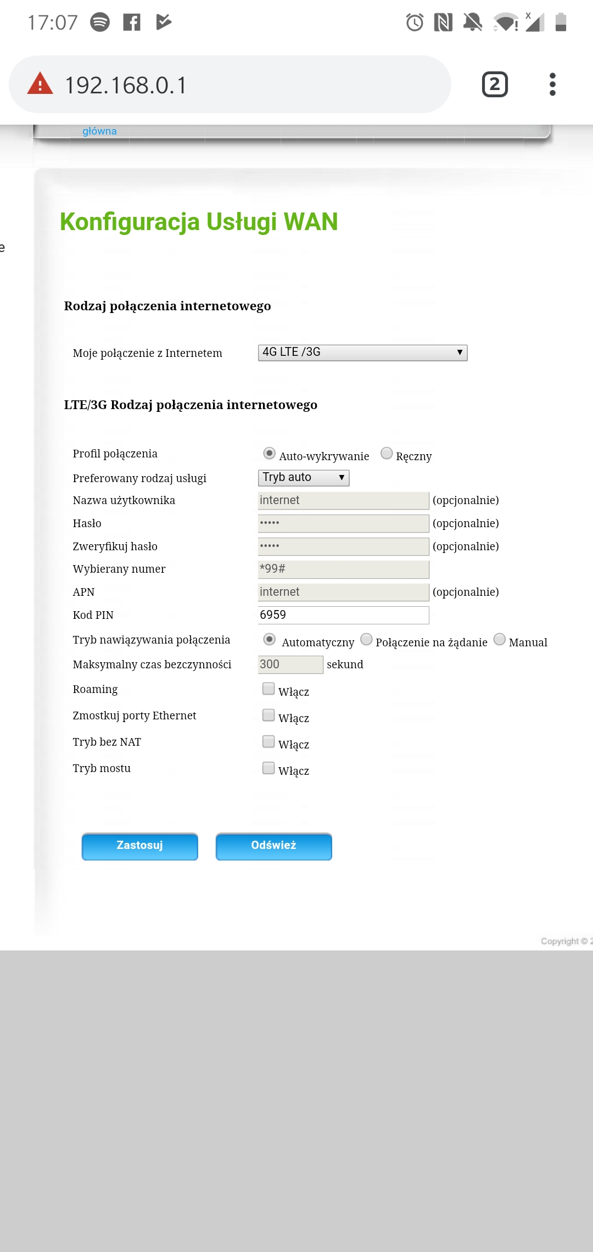
Task: Select the Ręczny profile radio button
Action: (387, 453)
